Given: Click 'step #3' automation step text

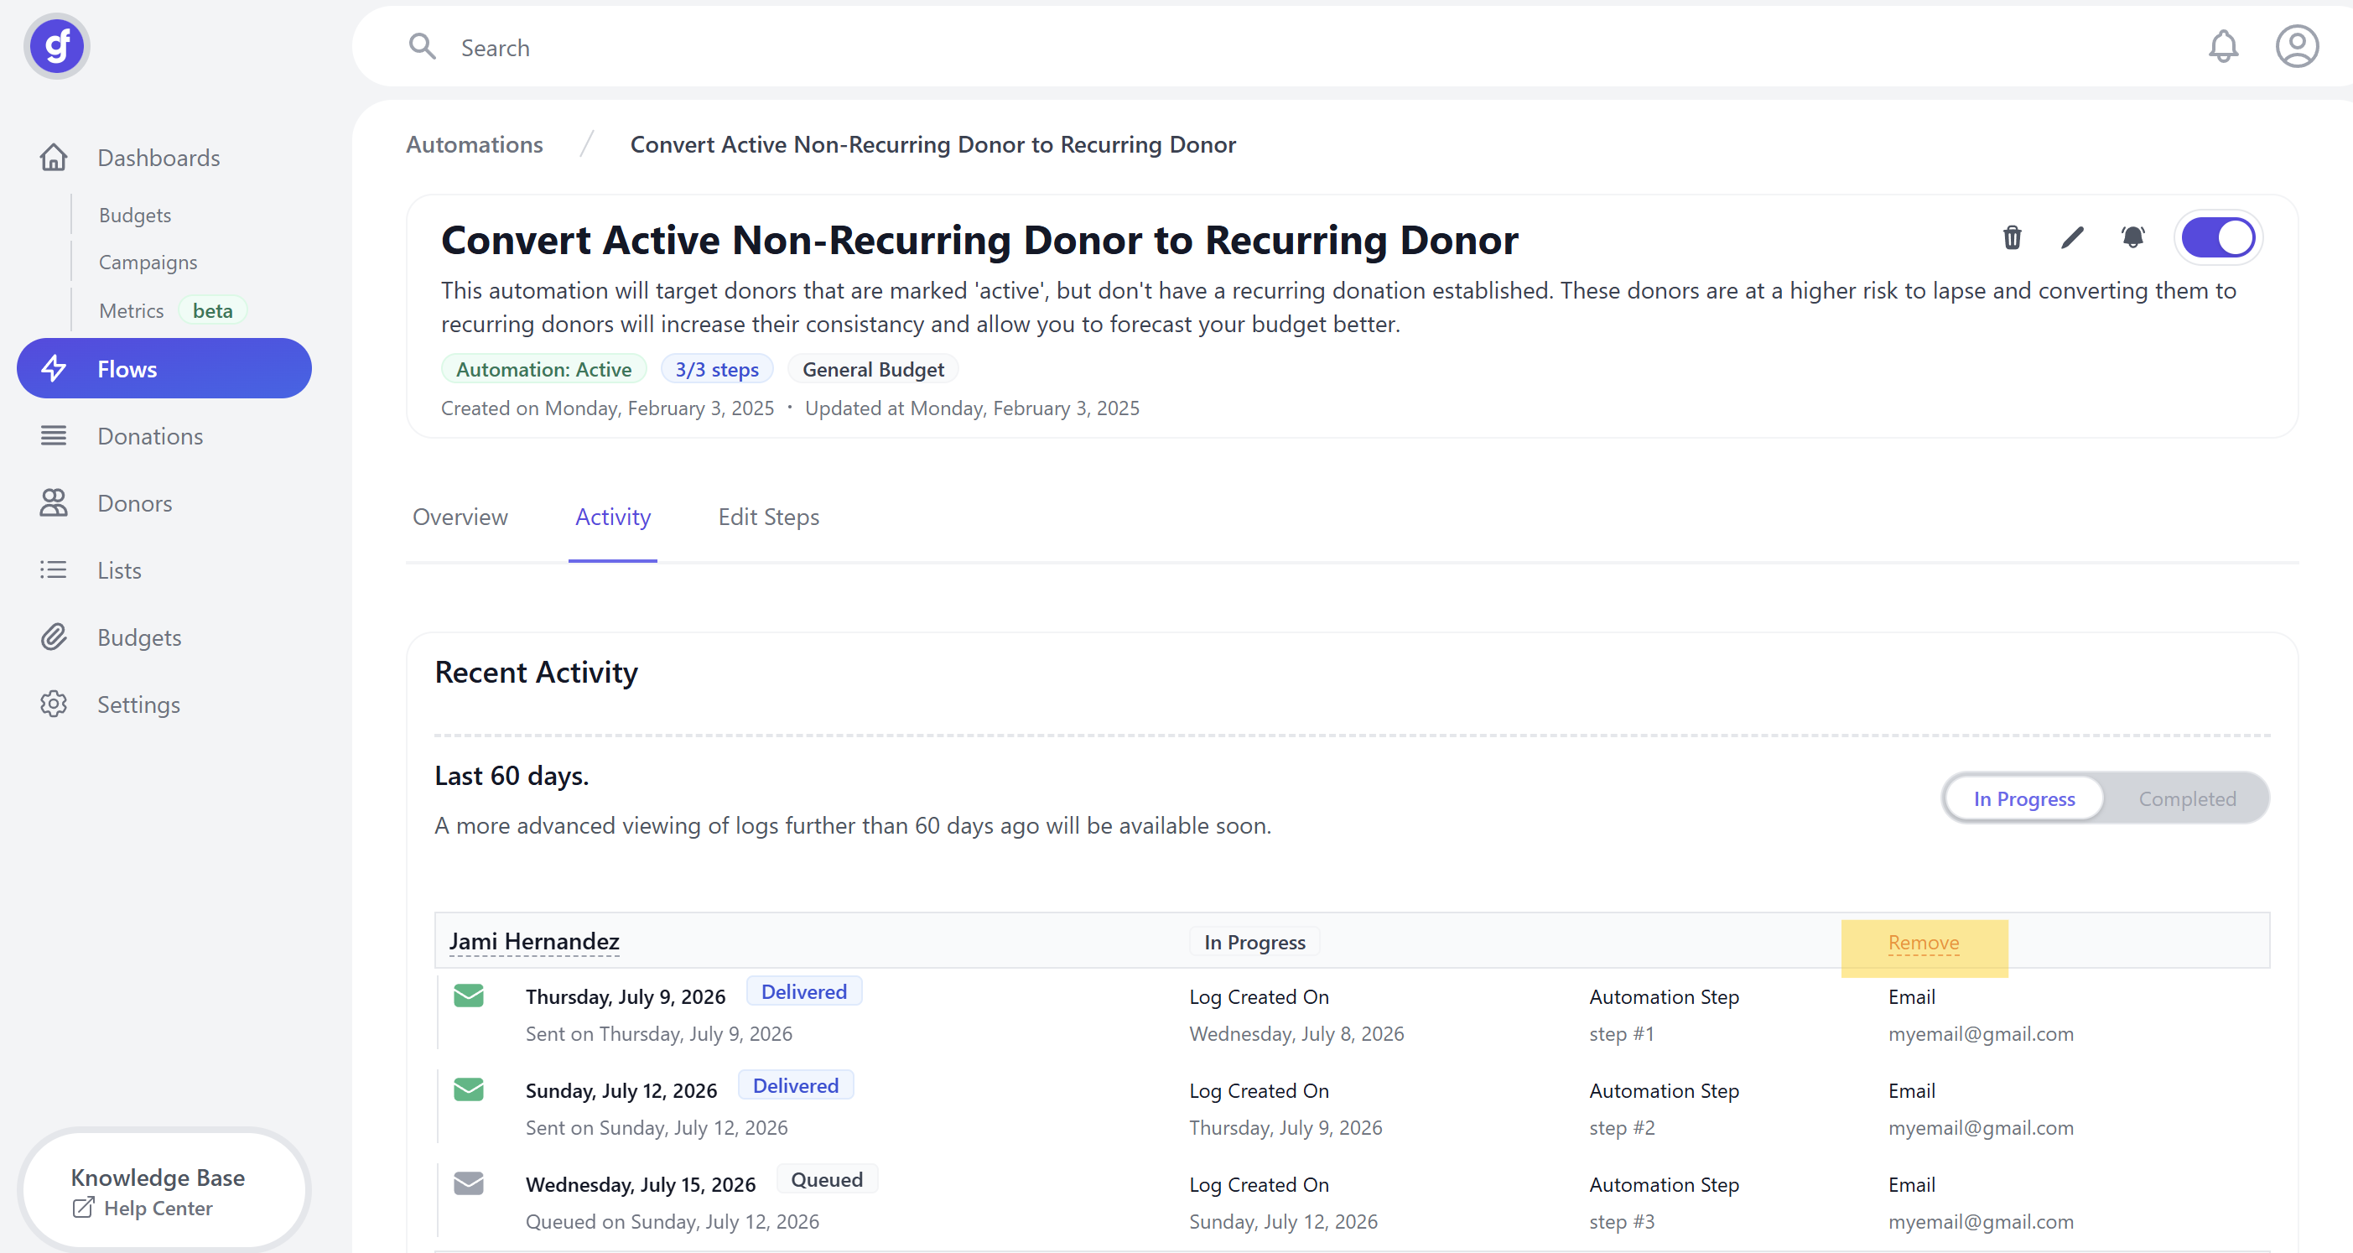Looking at the screenshot, I should coord(1623,1223).
